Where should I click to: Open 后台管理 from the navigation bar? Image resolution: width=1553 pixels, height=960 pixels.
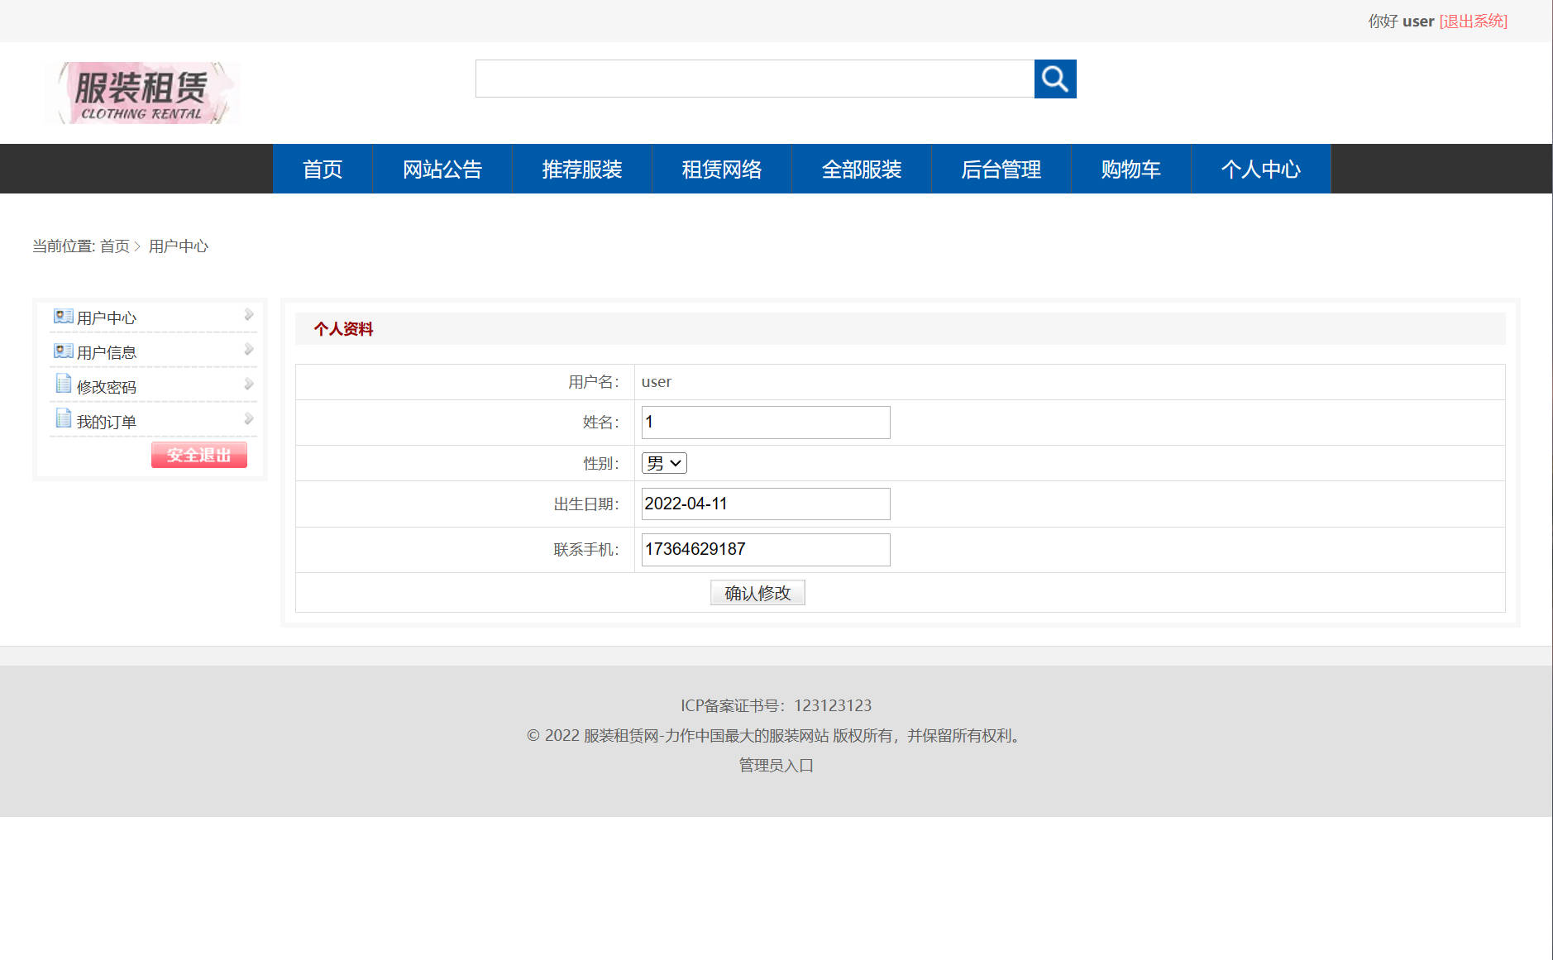click(x=1001, y=169)
